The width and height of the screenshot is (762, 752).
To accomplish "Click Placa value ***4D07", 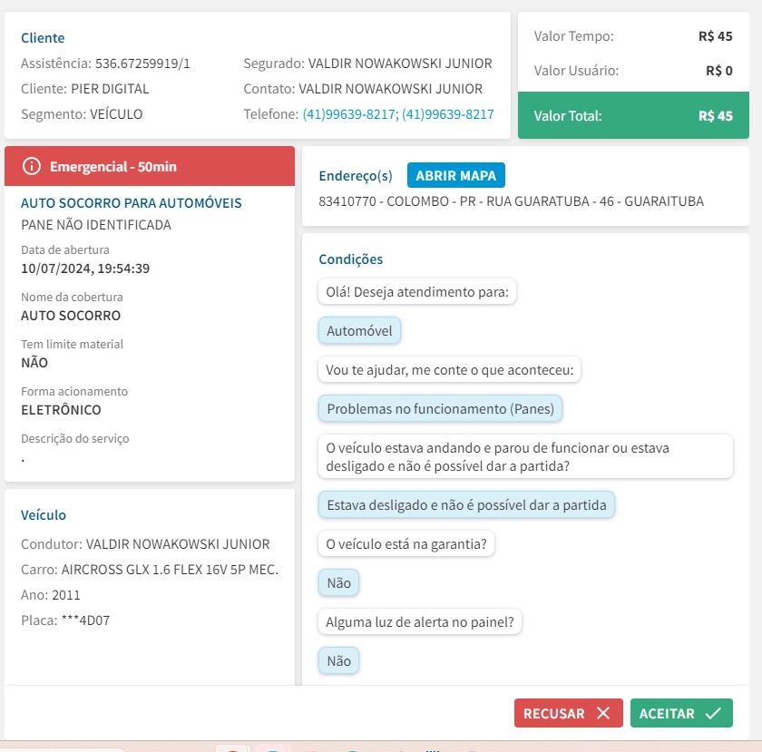I will click(85, 620).
